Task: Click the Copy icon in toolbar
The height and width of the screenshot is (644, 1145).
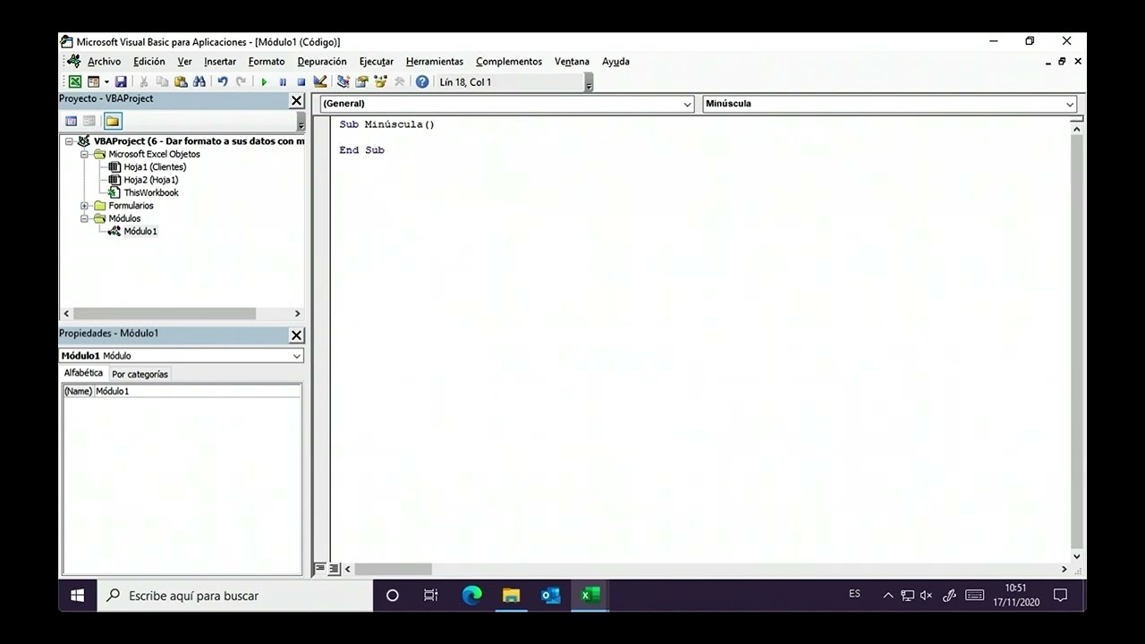Action: (x=162, y=81)
